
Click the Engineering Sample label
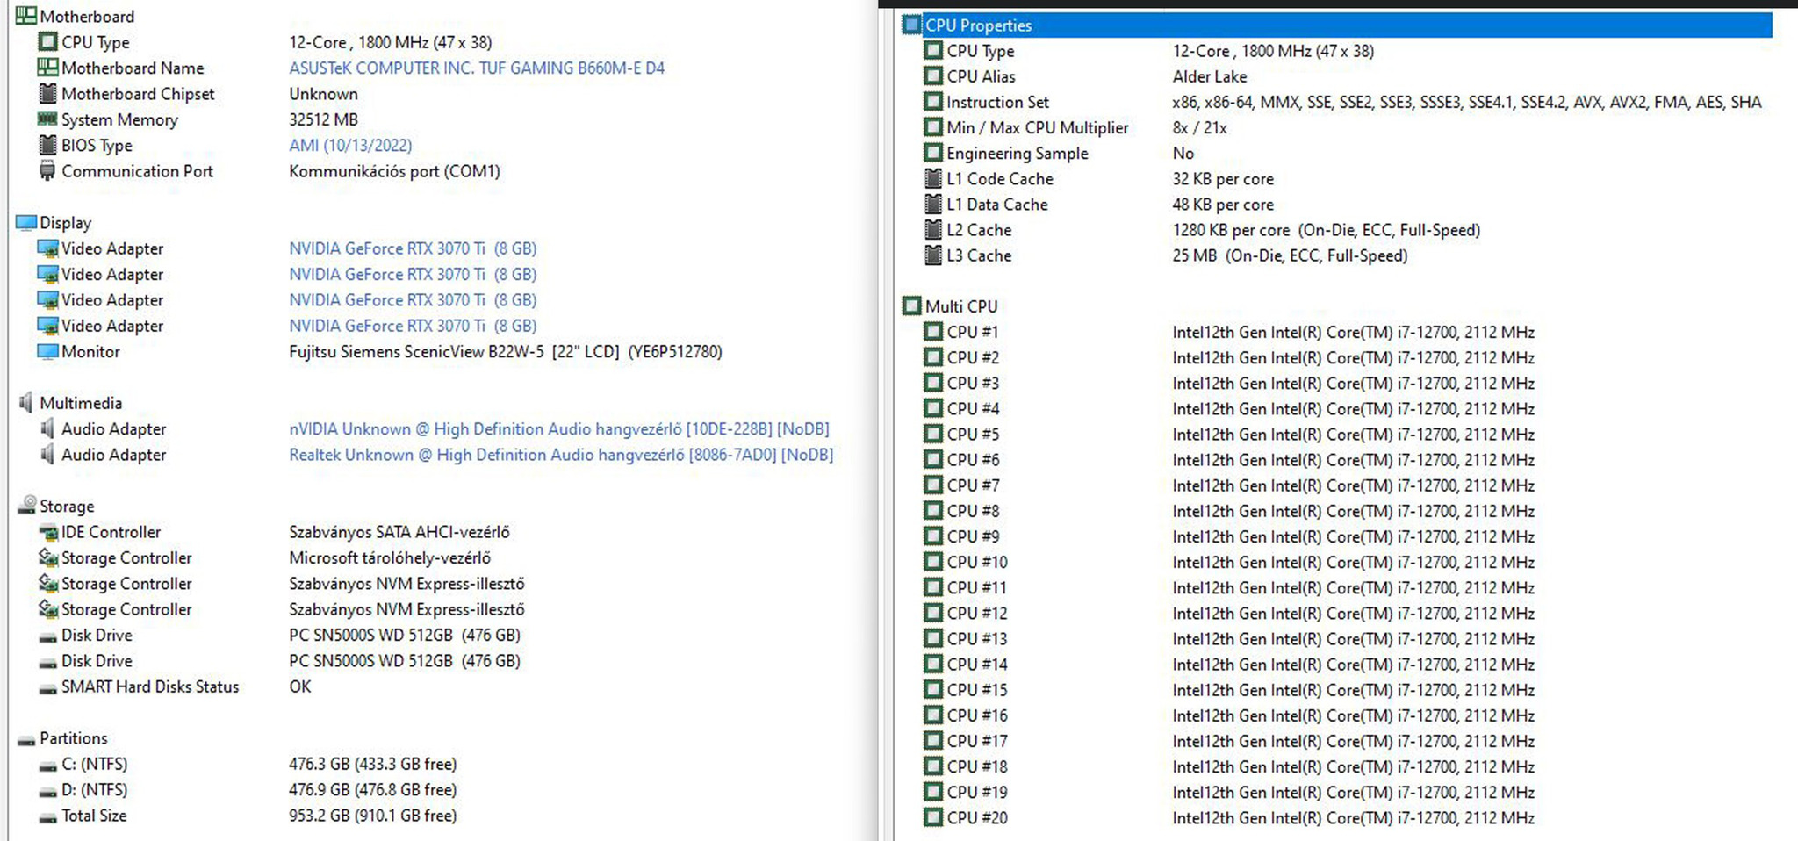point(1018,153)
